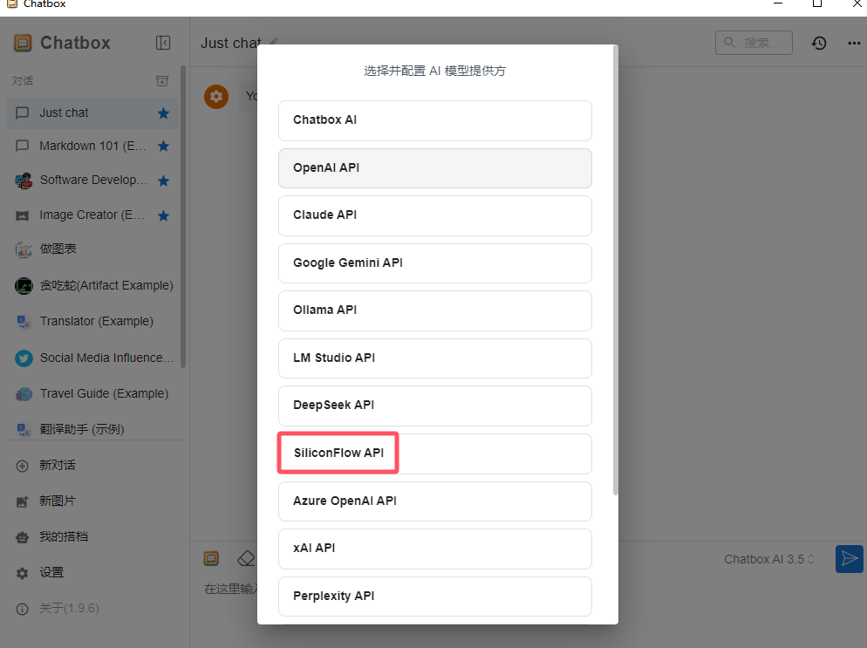Pick the Ollama API option
This screenshot has width=867, height=648.
tap(434, 310)
